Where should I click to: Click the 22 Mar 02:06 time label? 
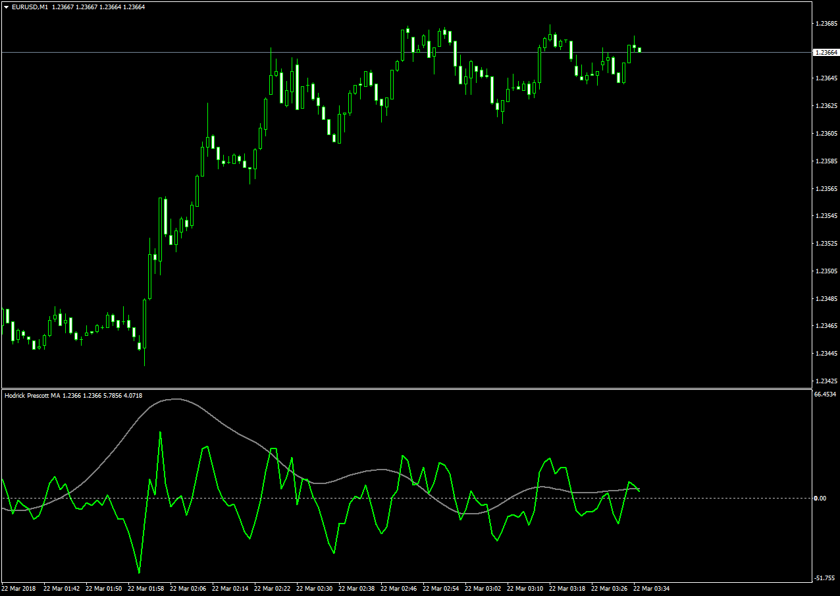tap(188, 588)
